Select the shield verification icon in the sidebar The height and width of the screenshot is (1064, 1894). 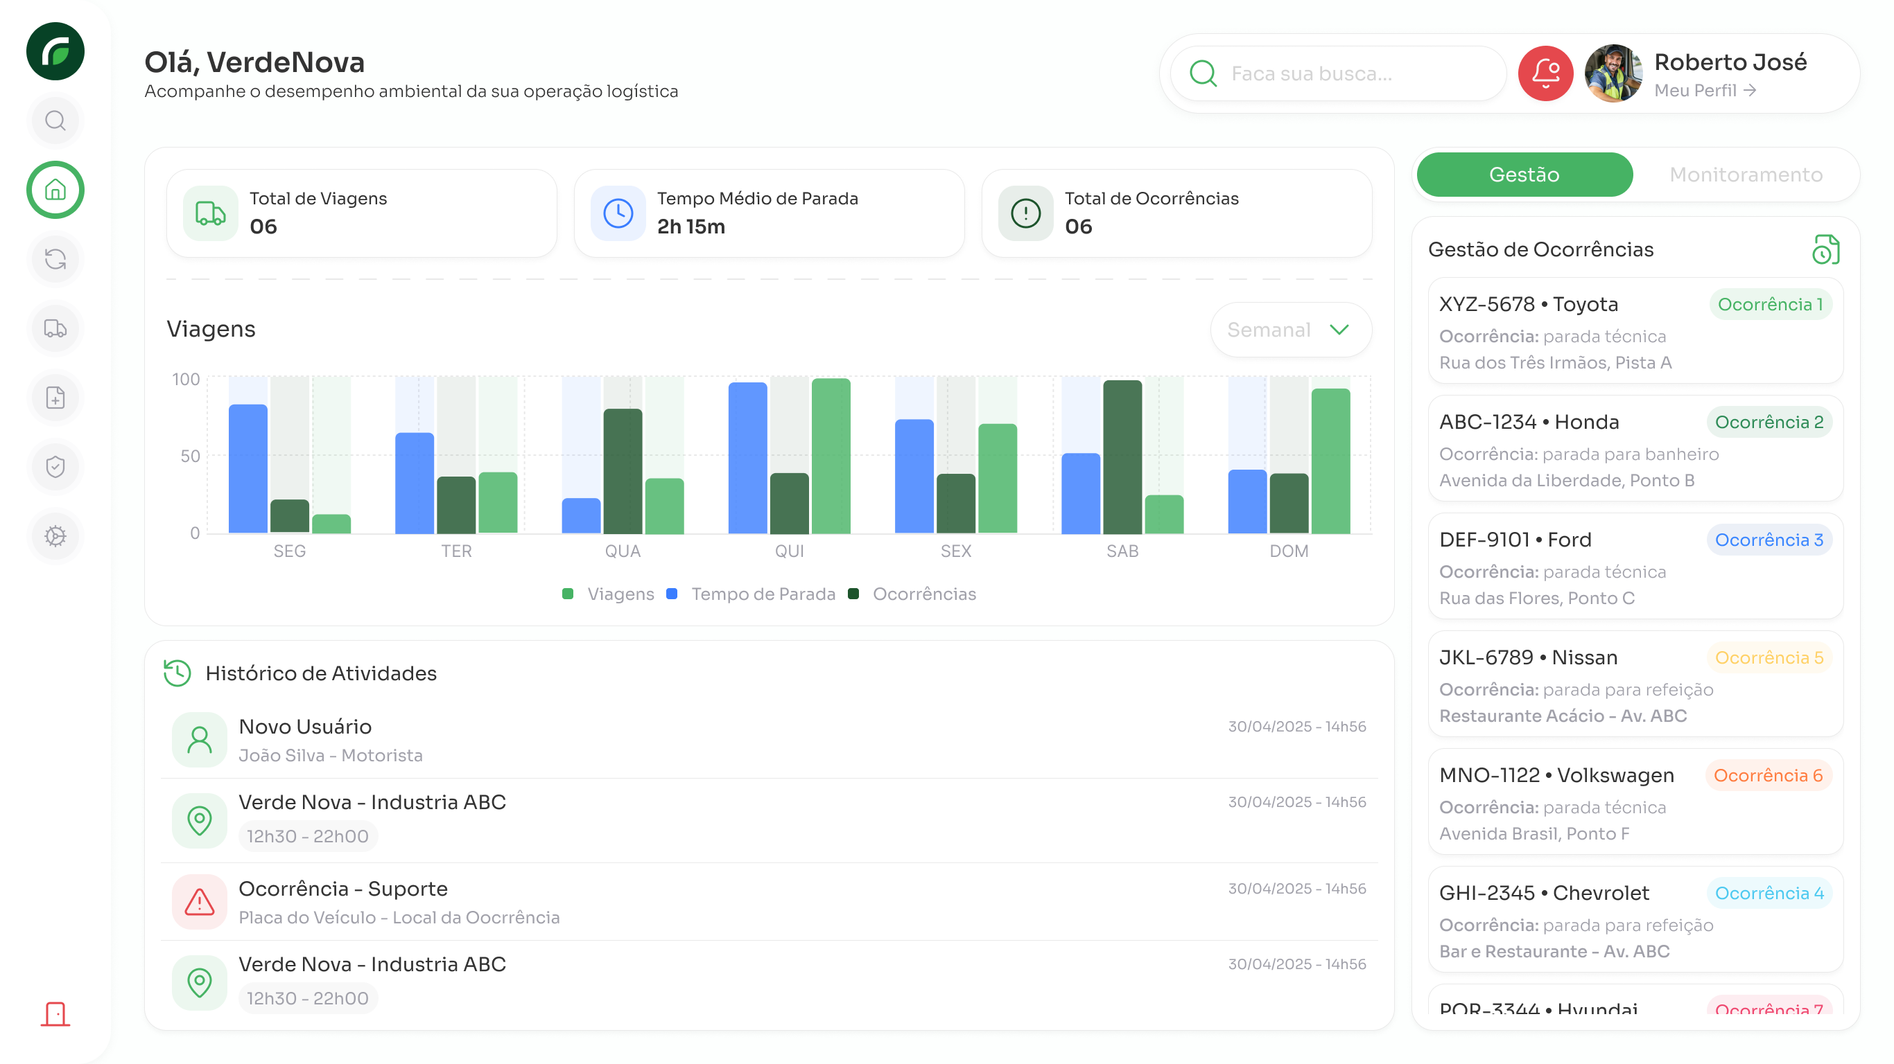(54, 466)
